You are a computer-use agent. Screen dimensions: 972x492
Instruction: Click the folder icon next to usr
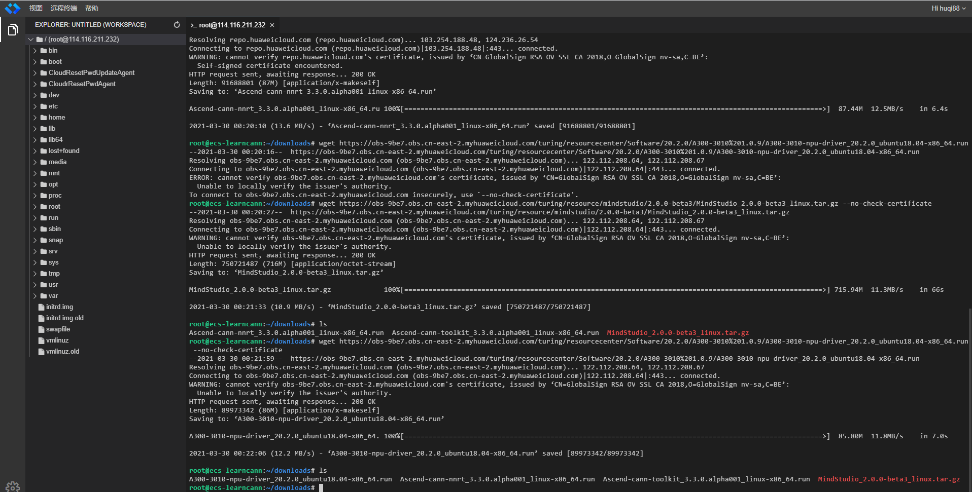pyautogui.click(x=44, y=285)
